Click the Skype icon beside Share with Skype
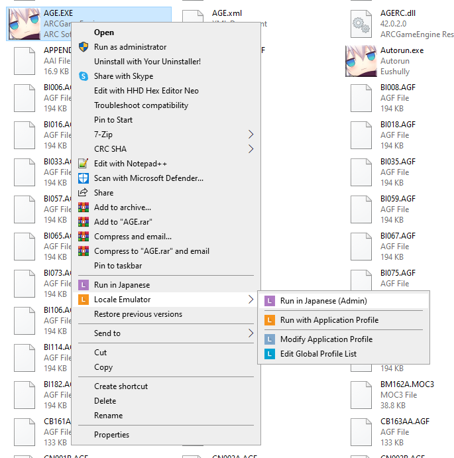Screen dimensions: 454x458 84,76
